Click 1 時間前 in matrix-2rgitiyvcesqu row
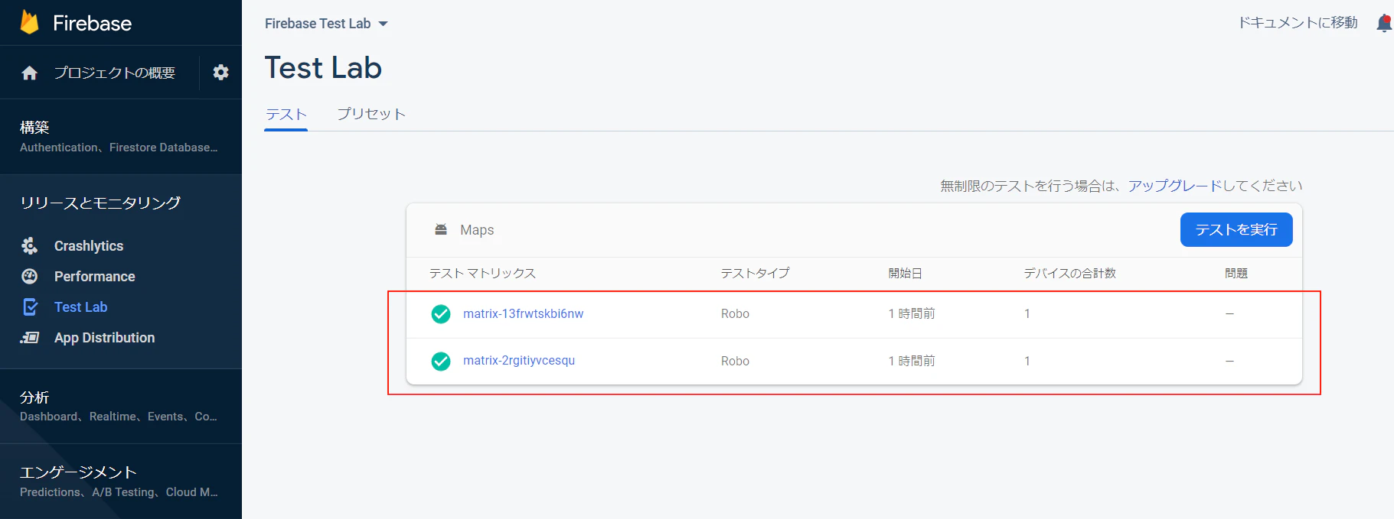1394x519 pixels. [x=912, y=361]
